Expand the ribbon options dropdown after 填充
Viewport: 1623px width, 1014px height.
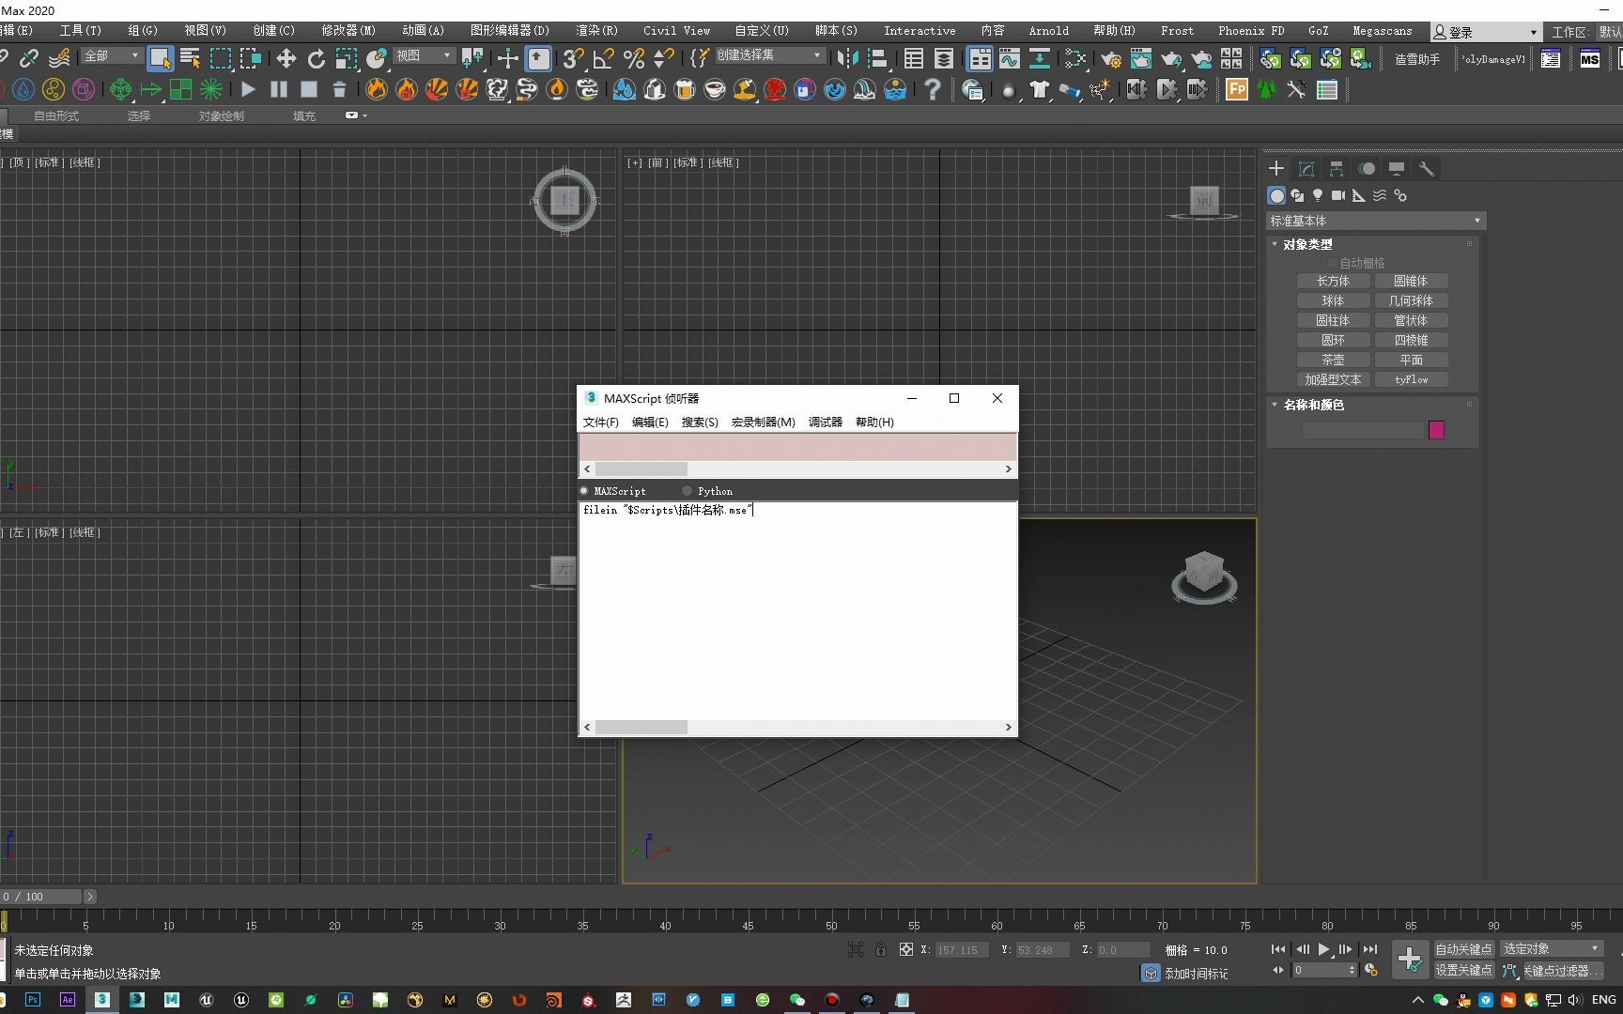pos(356,115)
